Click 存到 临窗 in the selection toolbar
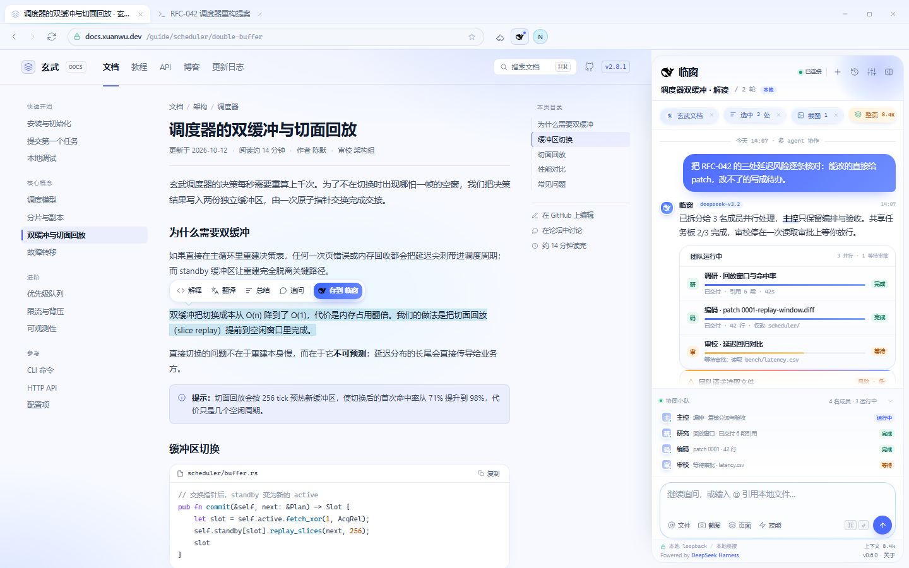 click(x=338, y=291)
